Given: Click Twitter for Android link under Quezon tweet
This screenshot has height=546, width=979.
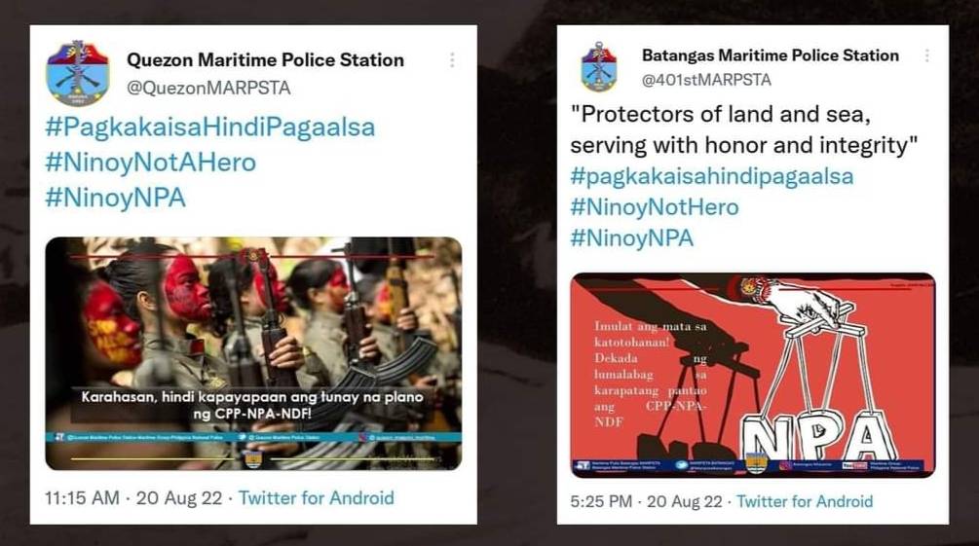Looking at the screenshot, I should 316,498.
